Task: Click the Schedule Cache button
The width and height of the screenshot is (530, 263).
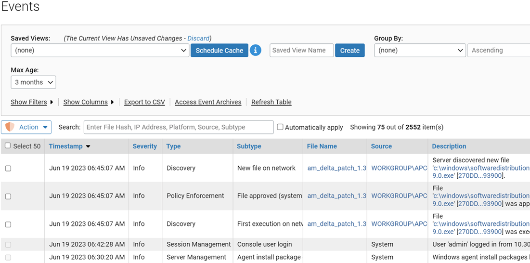Action: click(219, 50)
